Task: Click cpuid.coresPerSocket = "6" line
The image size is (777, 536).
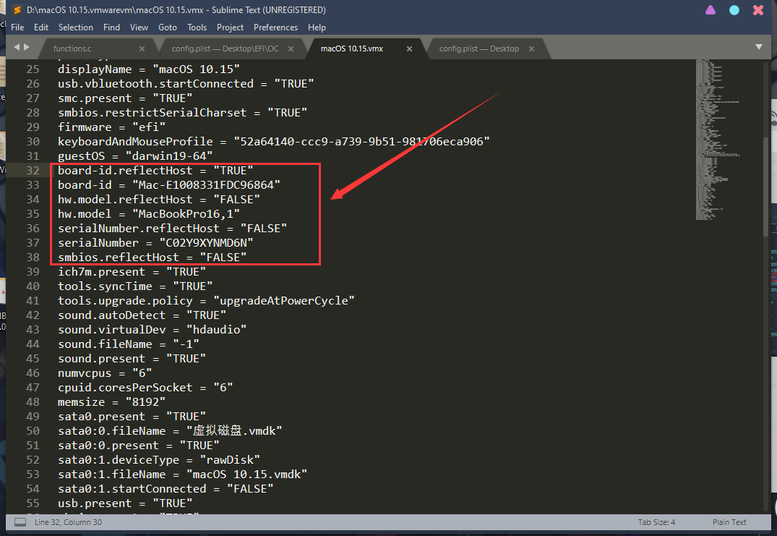Action: click(x=145, y=387)
